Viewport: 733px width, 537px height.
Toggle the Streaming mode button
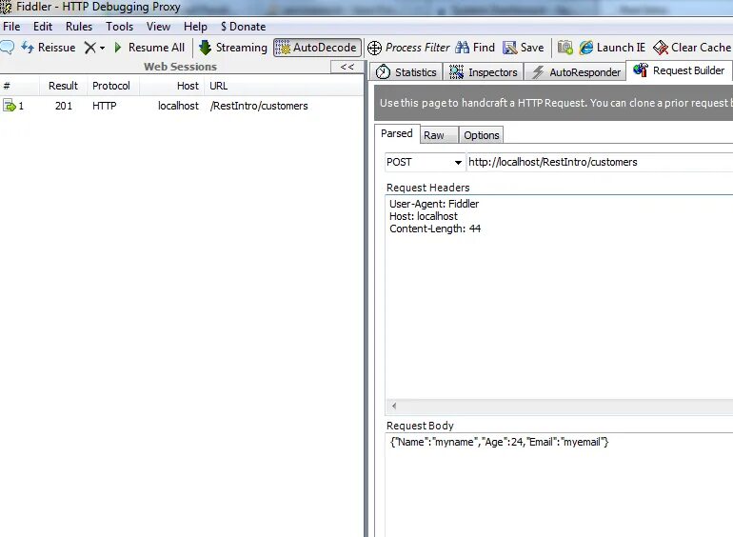pyautogui.click(x=233, y=48)
